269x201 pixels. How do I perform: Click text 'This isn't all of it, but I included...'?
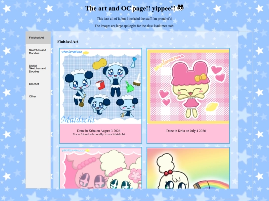(134, 19)
